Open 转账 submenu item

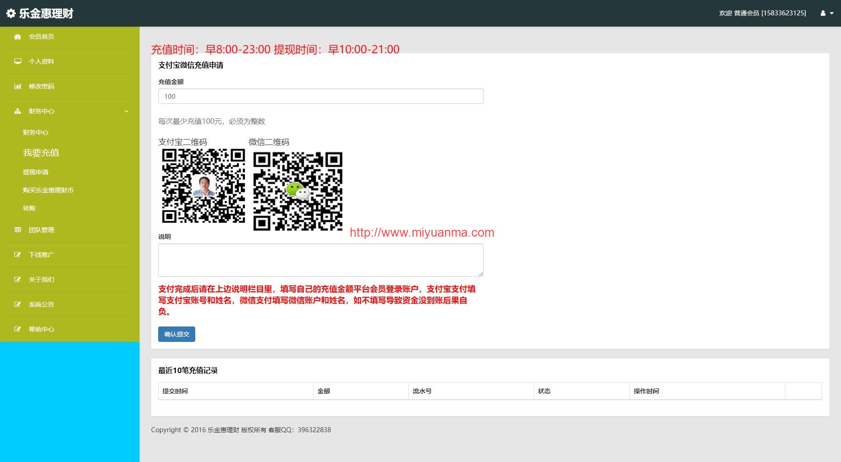point(29,208)
